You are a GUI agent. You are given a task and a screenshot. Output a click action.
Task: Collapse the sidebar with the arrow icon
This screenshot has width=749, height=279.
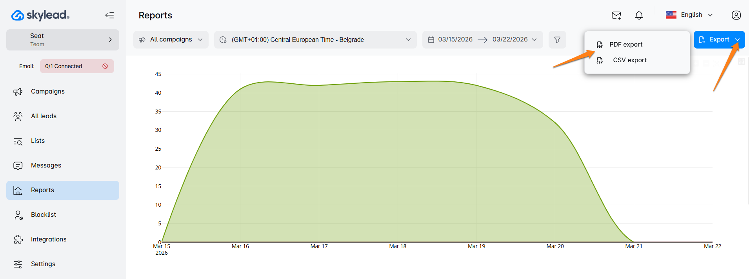[x=109, y=15]
